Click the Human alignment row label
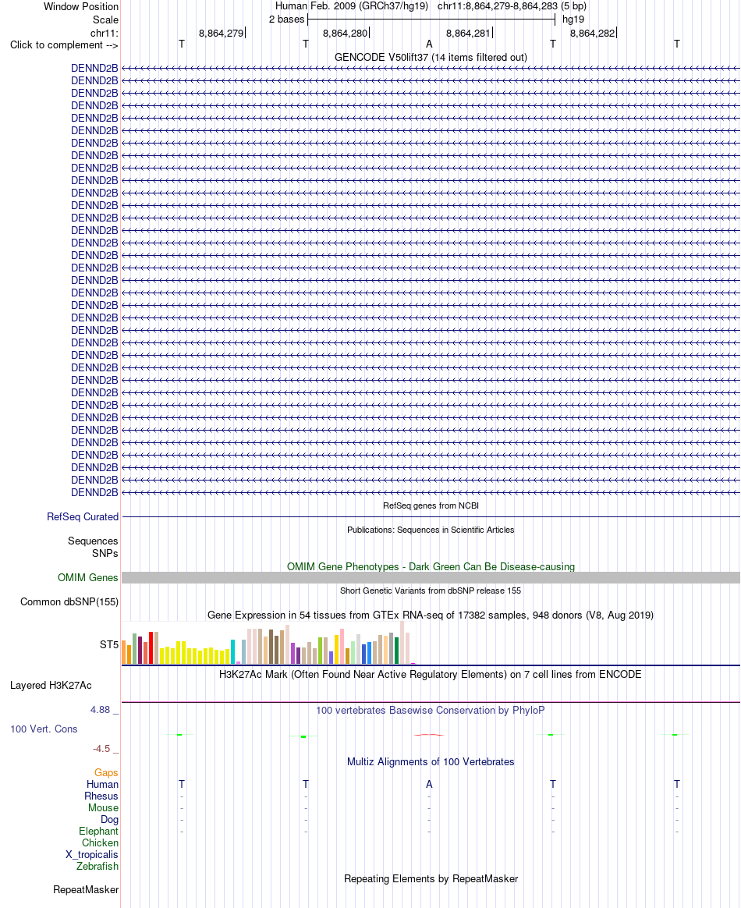 102,784
